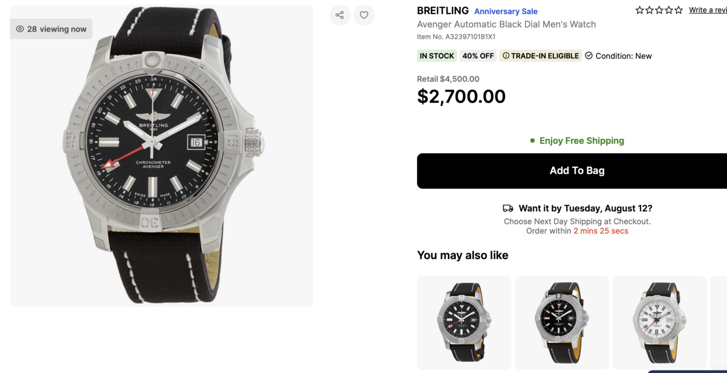Screen dimensions: 727x373
Task: Open the Anniversary Sale link
Action: [505, 11]
